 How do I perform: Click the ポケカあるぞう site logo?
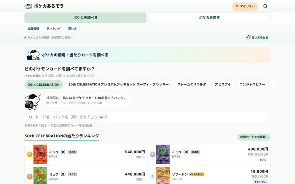44,6
